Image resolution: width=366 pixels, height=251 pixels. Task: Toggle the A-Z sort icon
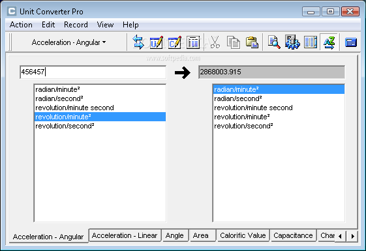pos(329,42)
